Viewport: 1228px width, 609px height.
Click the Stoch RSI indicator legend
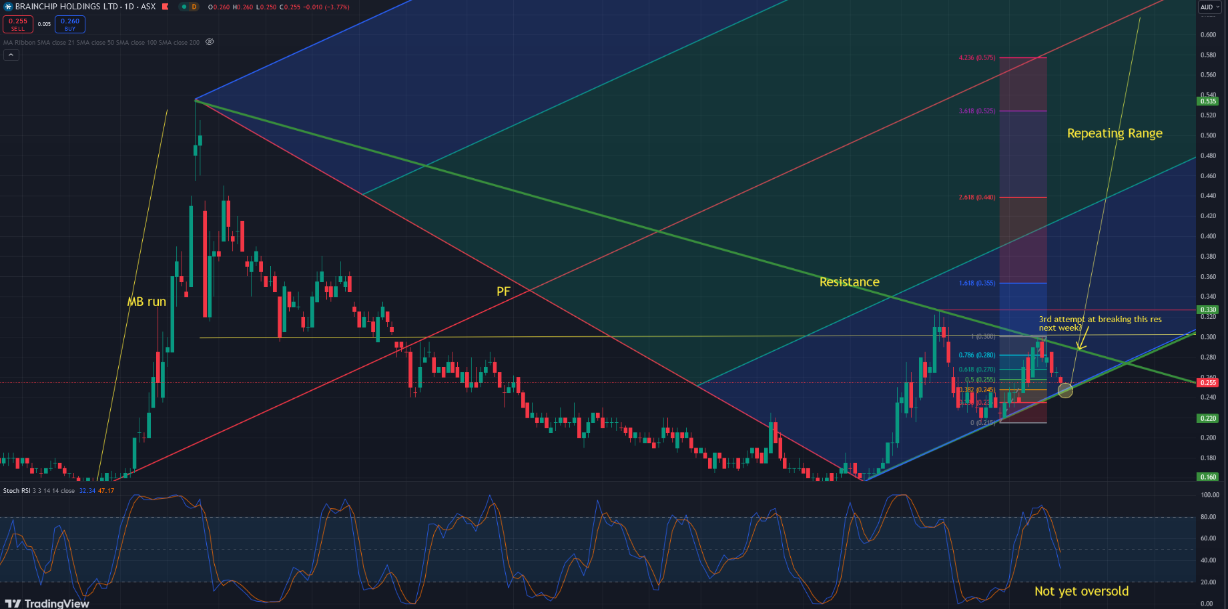pos(39,491)
